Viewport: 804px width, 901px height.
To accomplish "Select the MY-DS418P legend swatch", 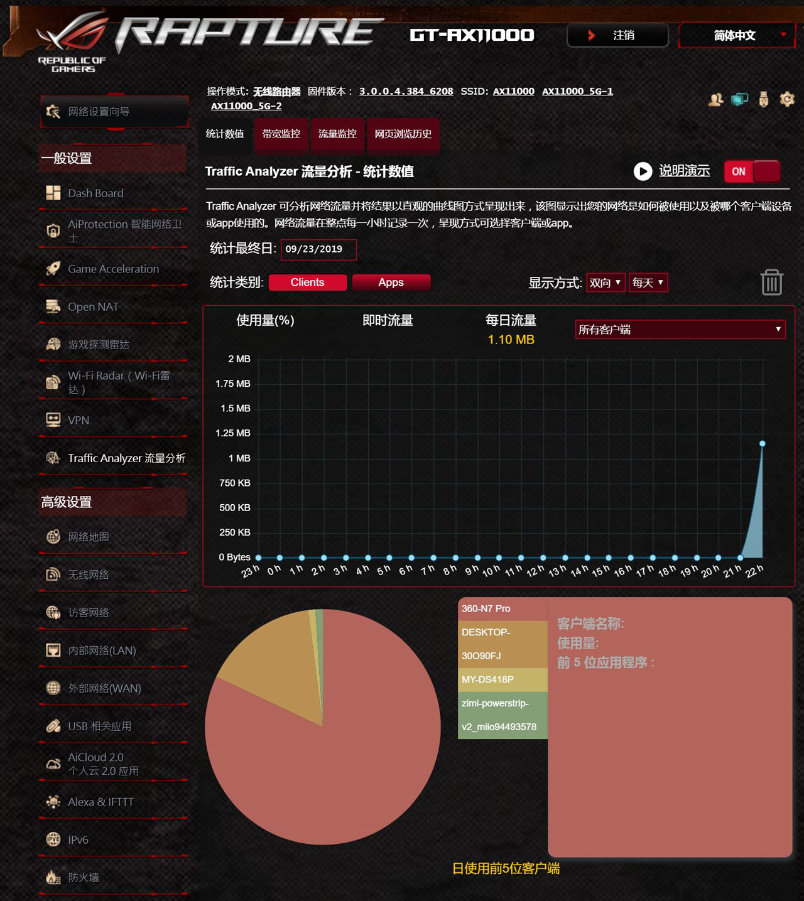I will (503, 680).
